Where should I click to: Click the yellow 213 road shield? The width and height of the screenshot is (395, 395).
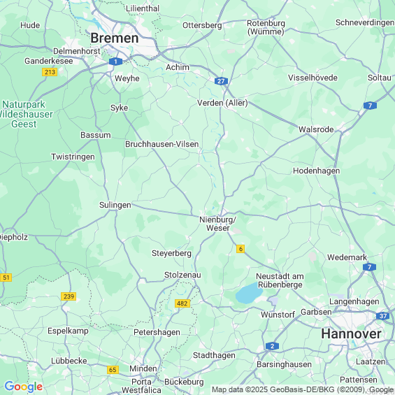[x=50, y=72]
